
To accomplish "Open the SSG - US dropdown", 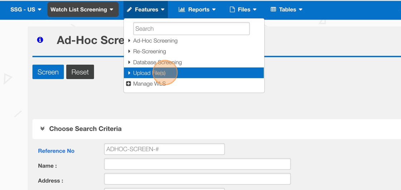I will [x=26, y=10].
